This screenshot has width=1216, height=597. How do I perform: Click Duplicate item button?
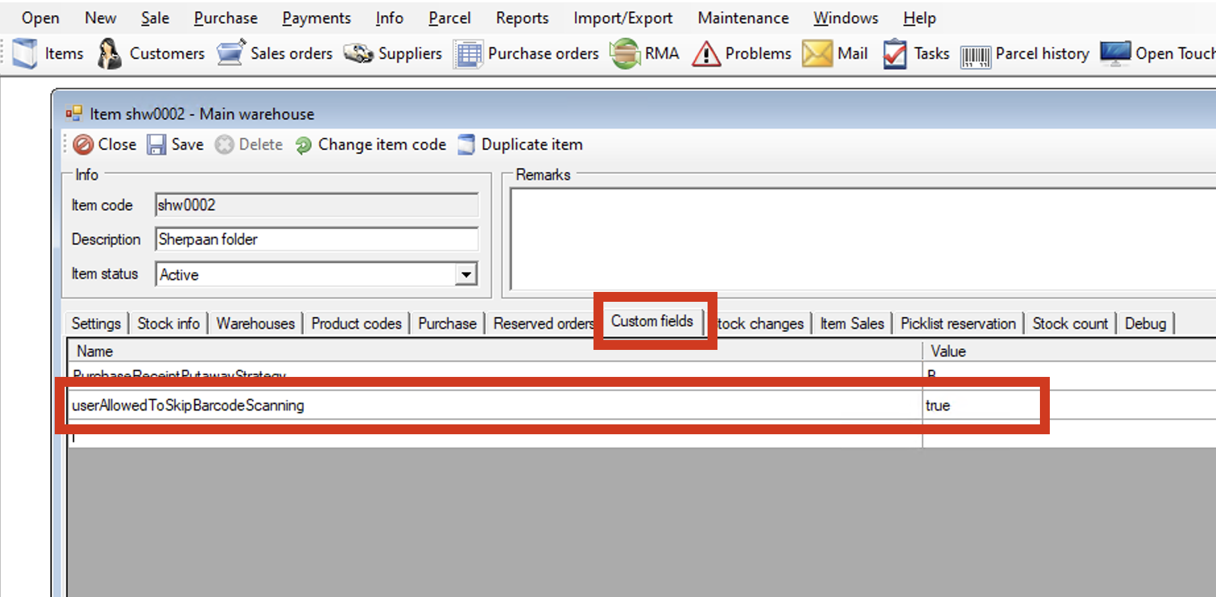[x=520, y=144]
